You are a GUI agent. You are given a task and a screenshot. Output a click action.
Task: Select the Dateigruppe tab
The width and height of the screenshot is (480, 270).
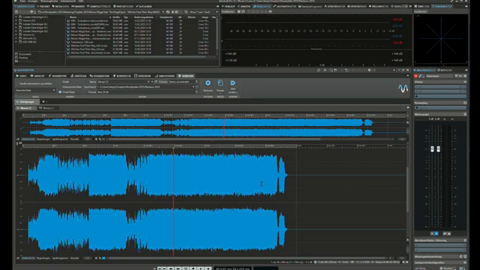[27, 102]
